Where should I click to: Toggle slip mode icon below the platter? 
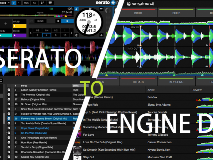tap(77, 35)
